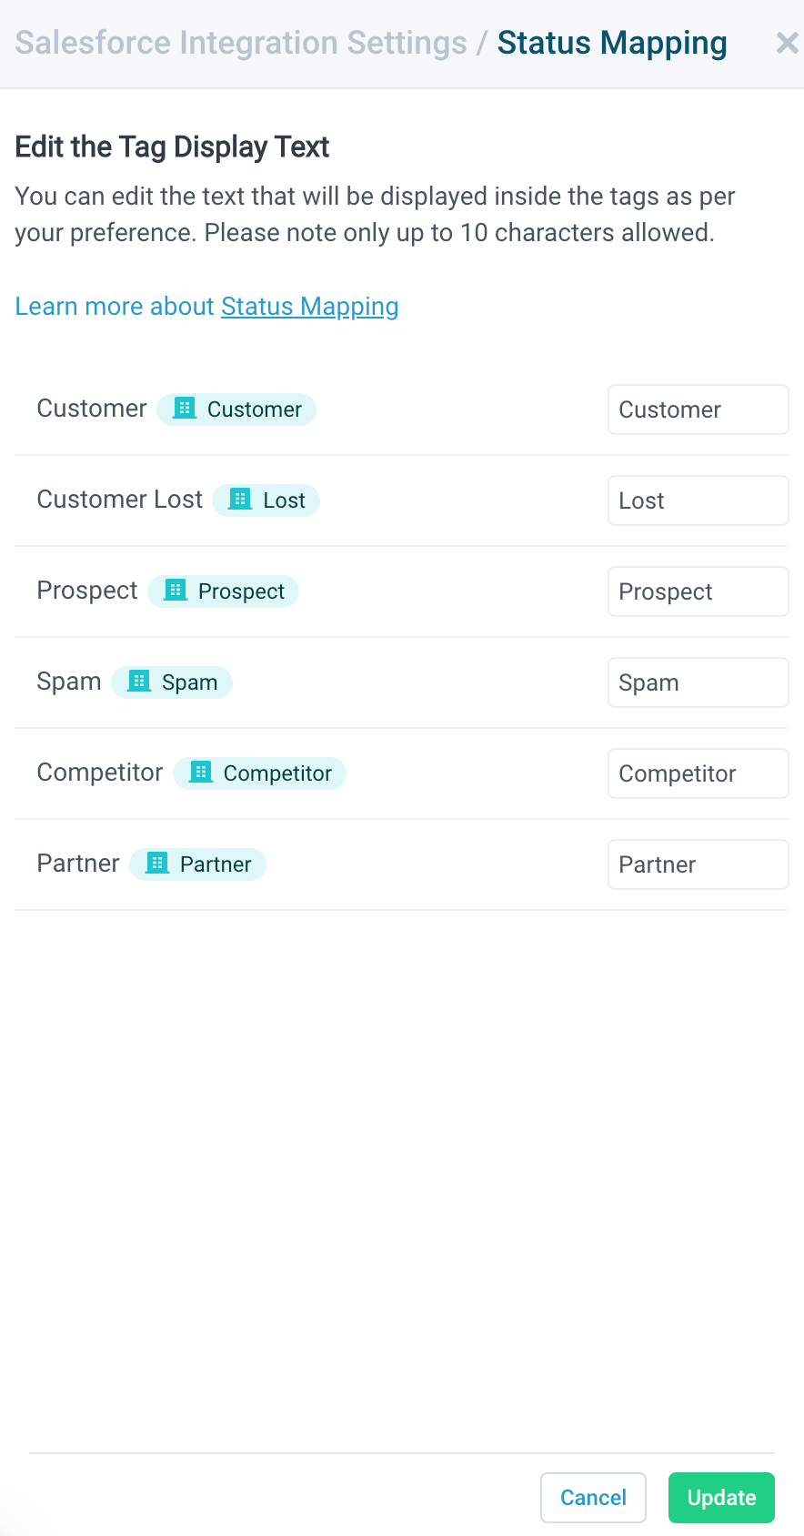The width and height of the screenshot is (804, 1536).
Task: Click inside the Competitor display text field
Action: click(698, 773)
